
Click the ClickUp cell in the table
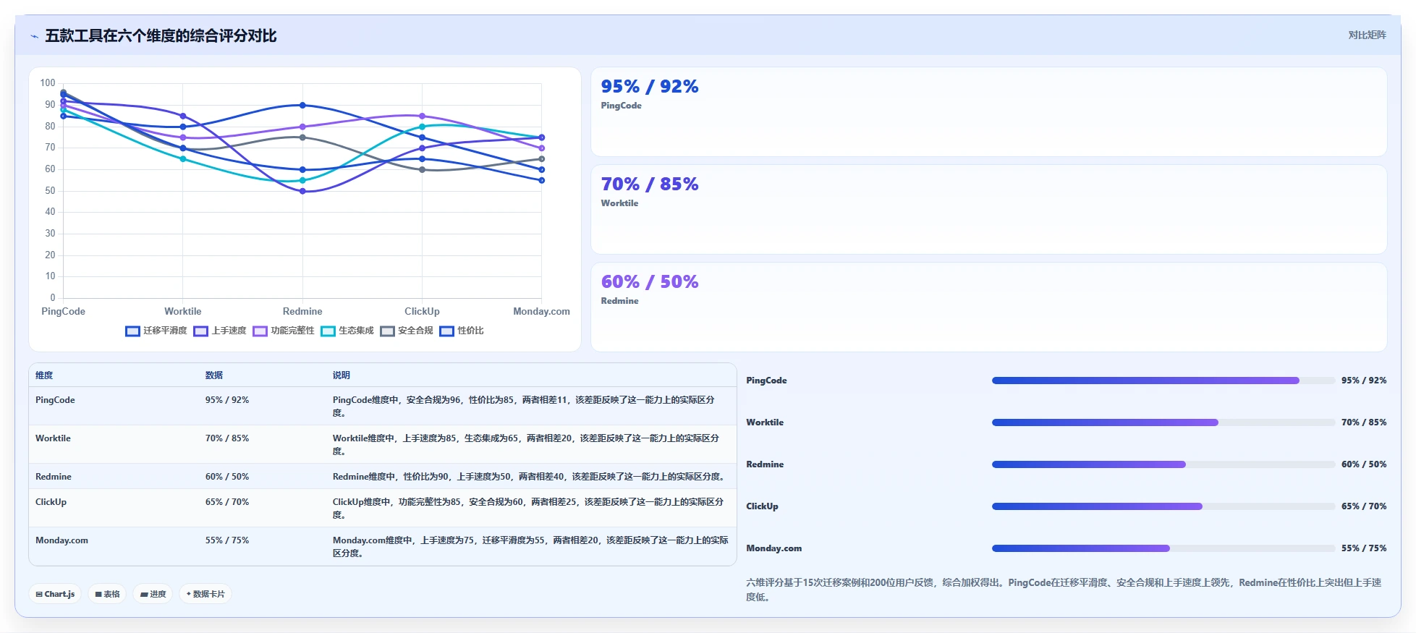51,502
